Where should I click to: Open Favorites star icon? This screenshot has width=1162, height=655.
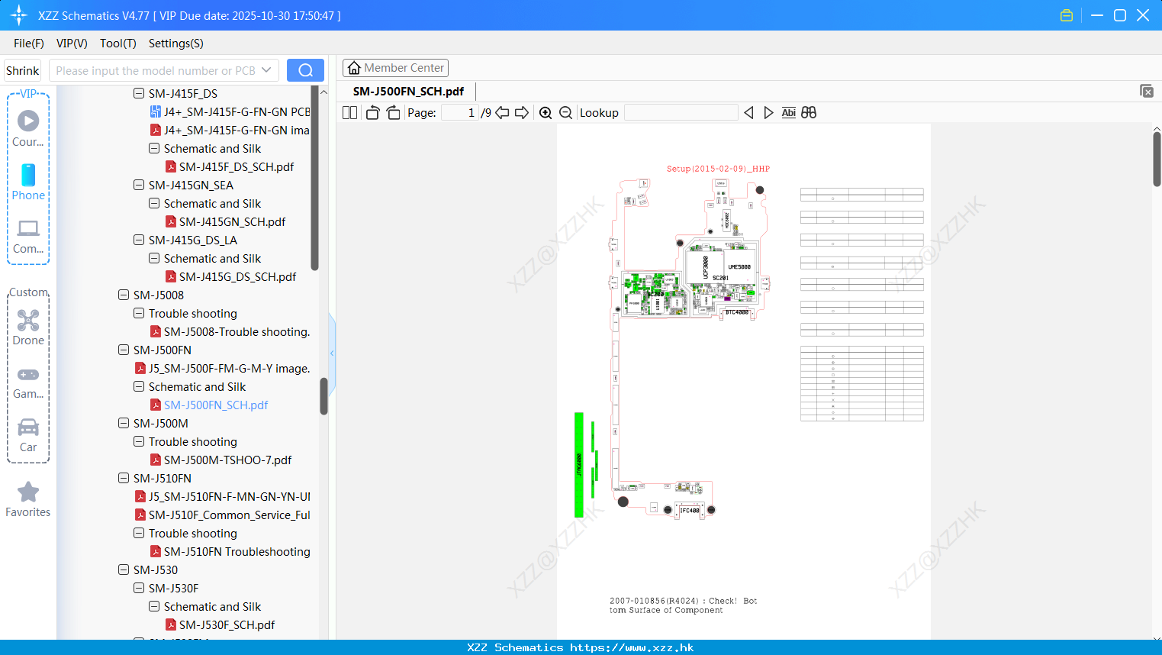pyautogui.click(x=28, y=499)
